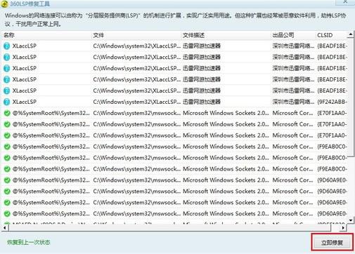The width and height of the screenshot is (355, 254).
Task: Click the icon of the XLaccLSP row with CLSID 9F242ABB
Action: (x=7, y=102)
